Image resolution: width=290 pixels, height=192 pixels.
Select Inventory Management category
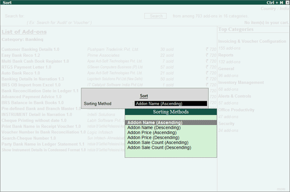(241, 82)
